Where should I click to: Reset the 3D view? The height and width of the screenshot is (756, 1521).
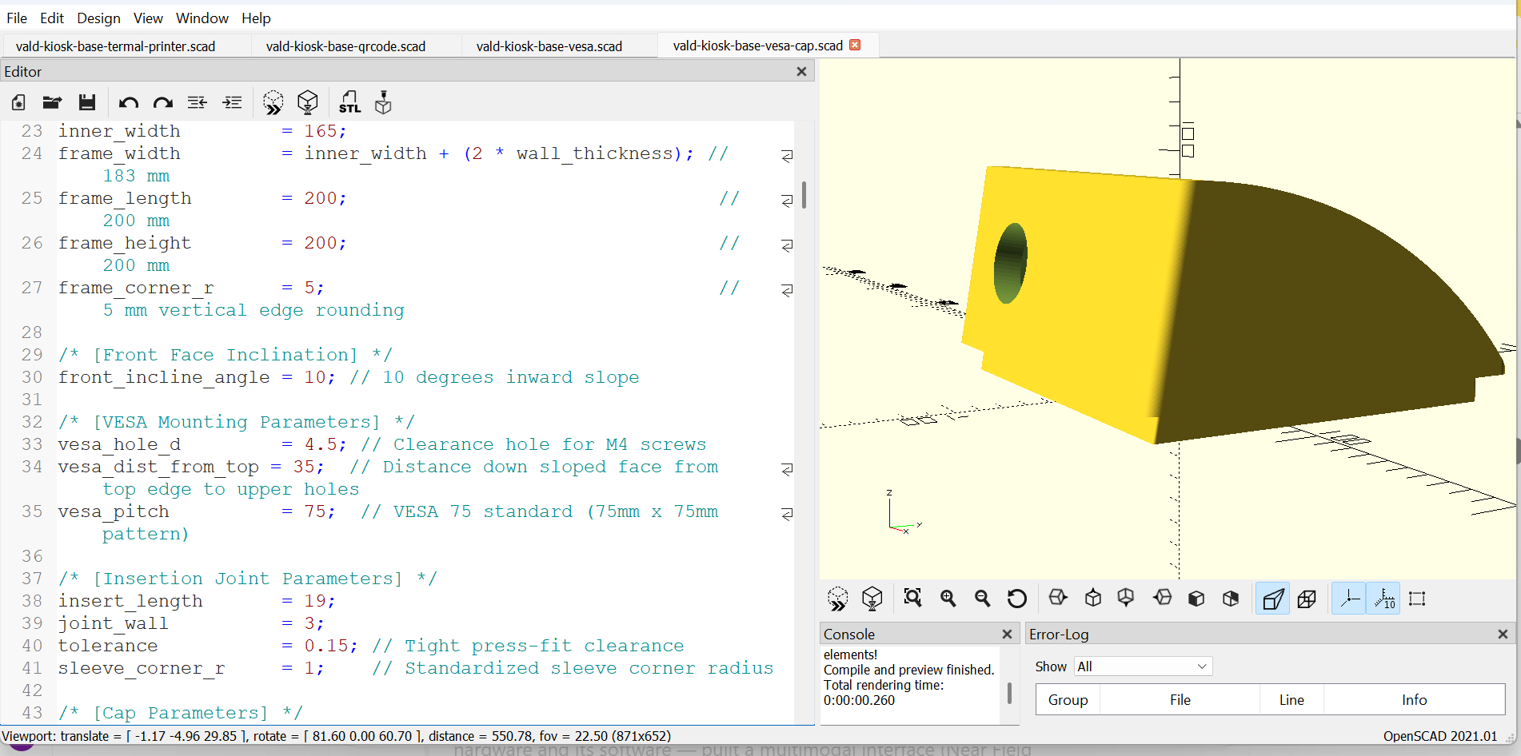point(1016,599)
